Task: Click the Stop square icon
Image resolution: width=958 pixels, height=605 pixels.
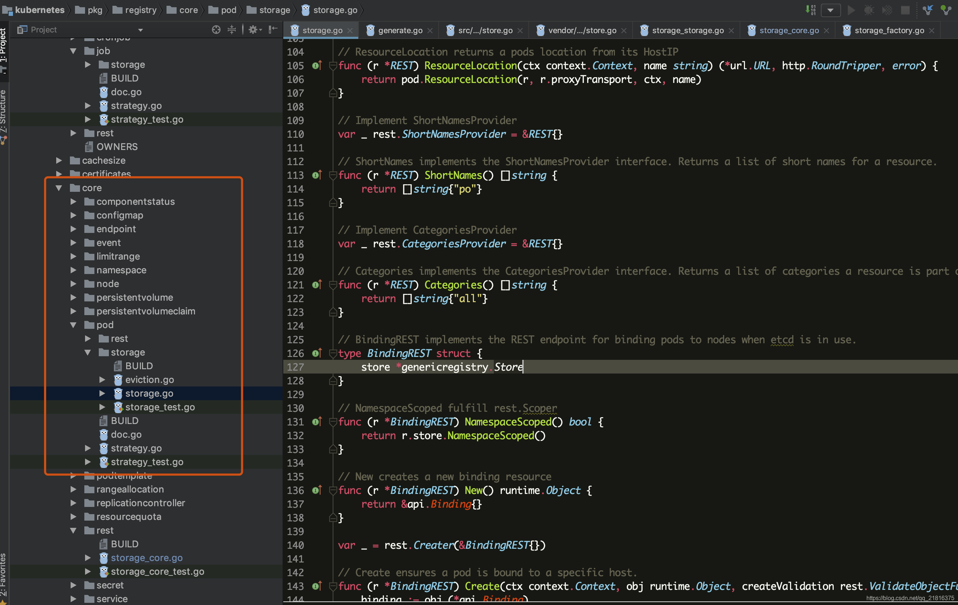Action: tap(905, 10)
